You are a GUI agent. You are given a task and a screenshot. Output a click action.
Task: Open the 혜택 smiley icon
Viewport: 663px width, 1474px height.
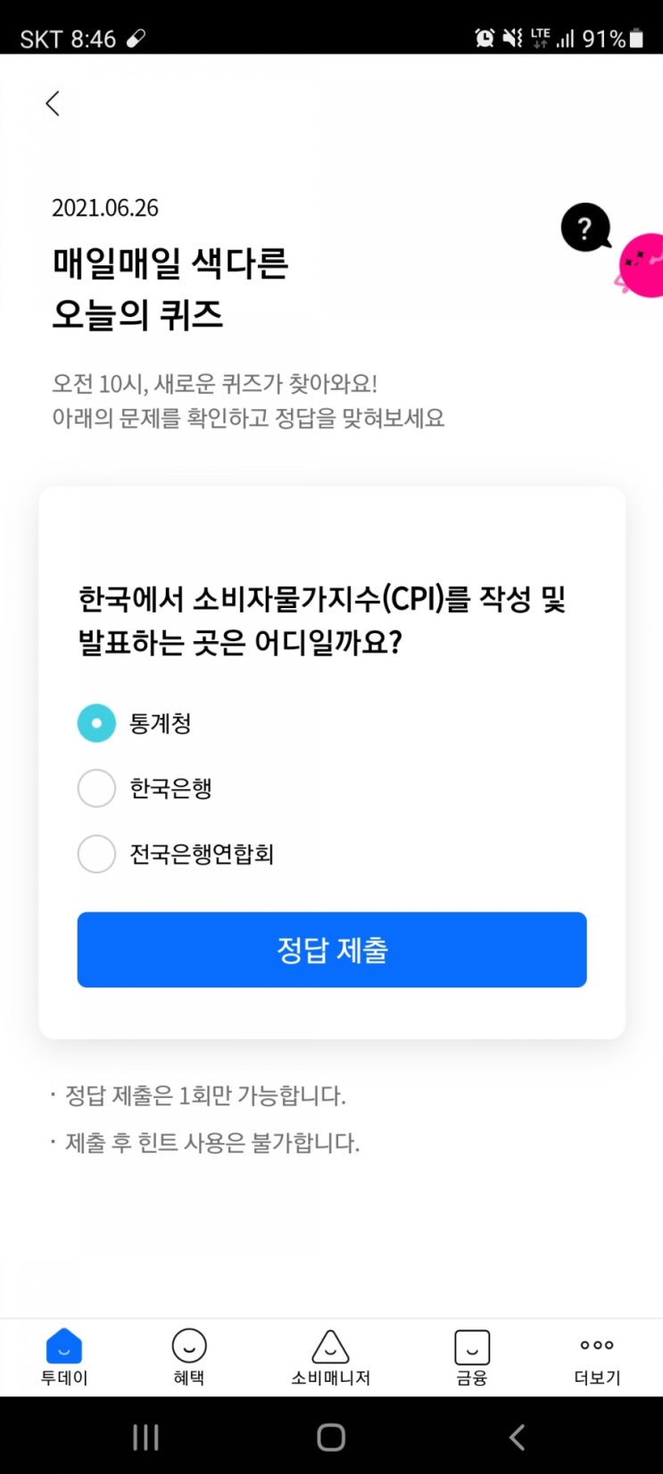188,1346
